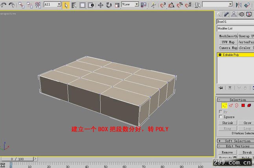Activate the Select and Move tool

pos(100,5)
